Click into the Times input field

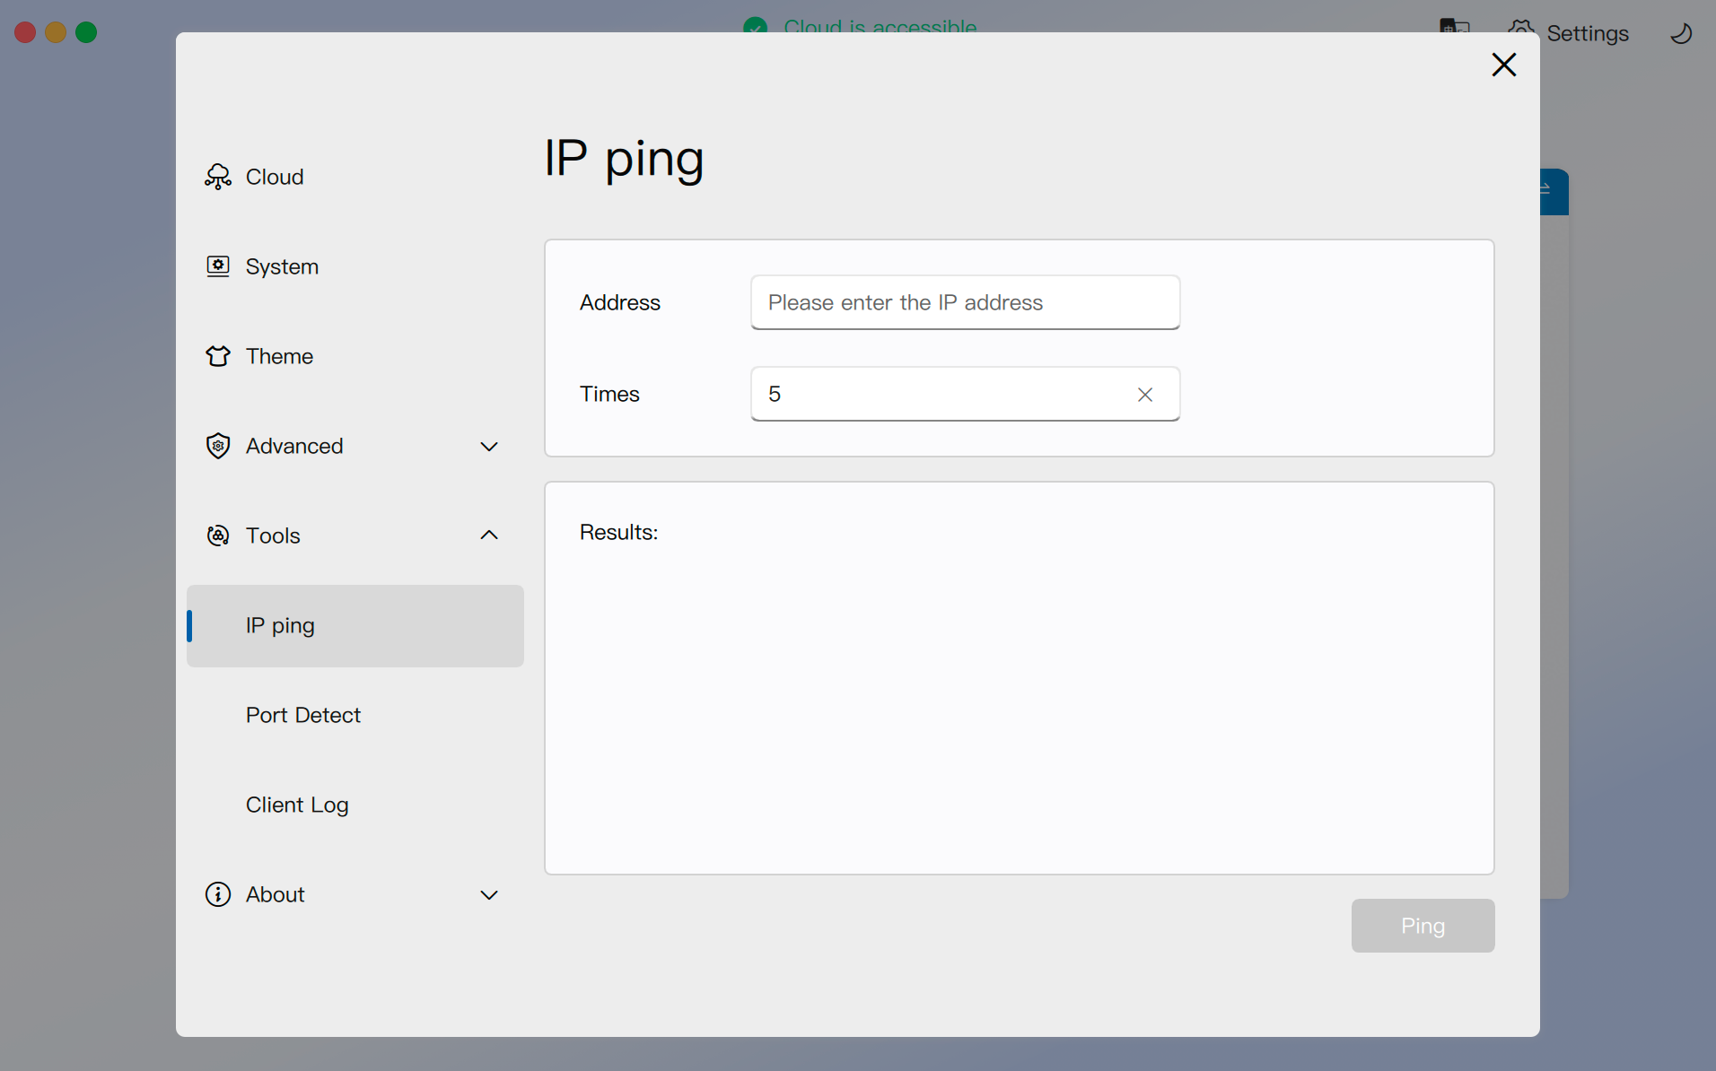point(942,394)
